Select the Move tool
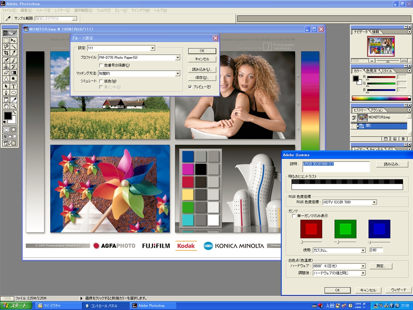Image resolution: width=413 pixels, height=310 pixels. 13,40
